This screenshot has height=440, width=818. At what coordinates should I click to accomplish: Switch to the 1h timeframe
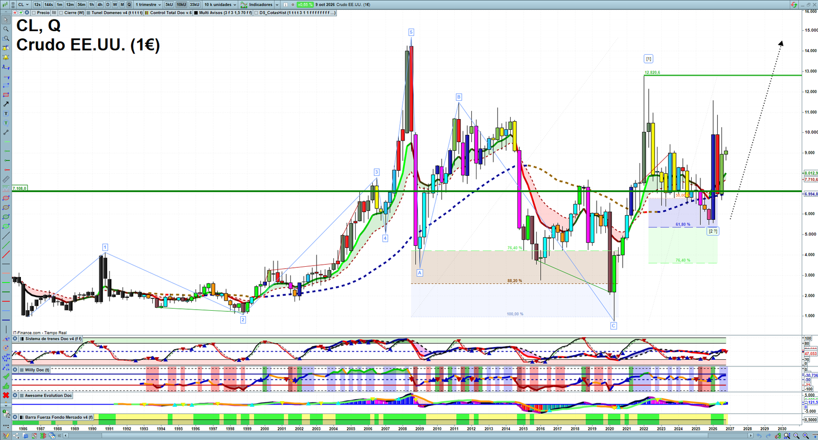(x=92, y=5)
